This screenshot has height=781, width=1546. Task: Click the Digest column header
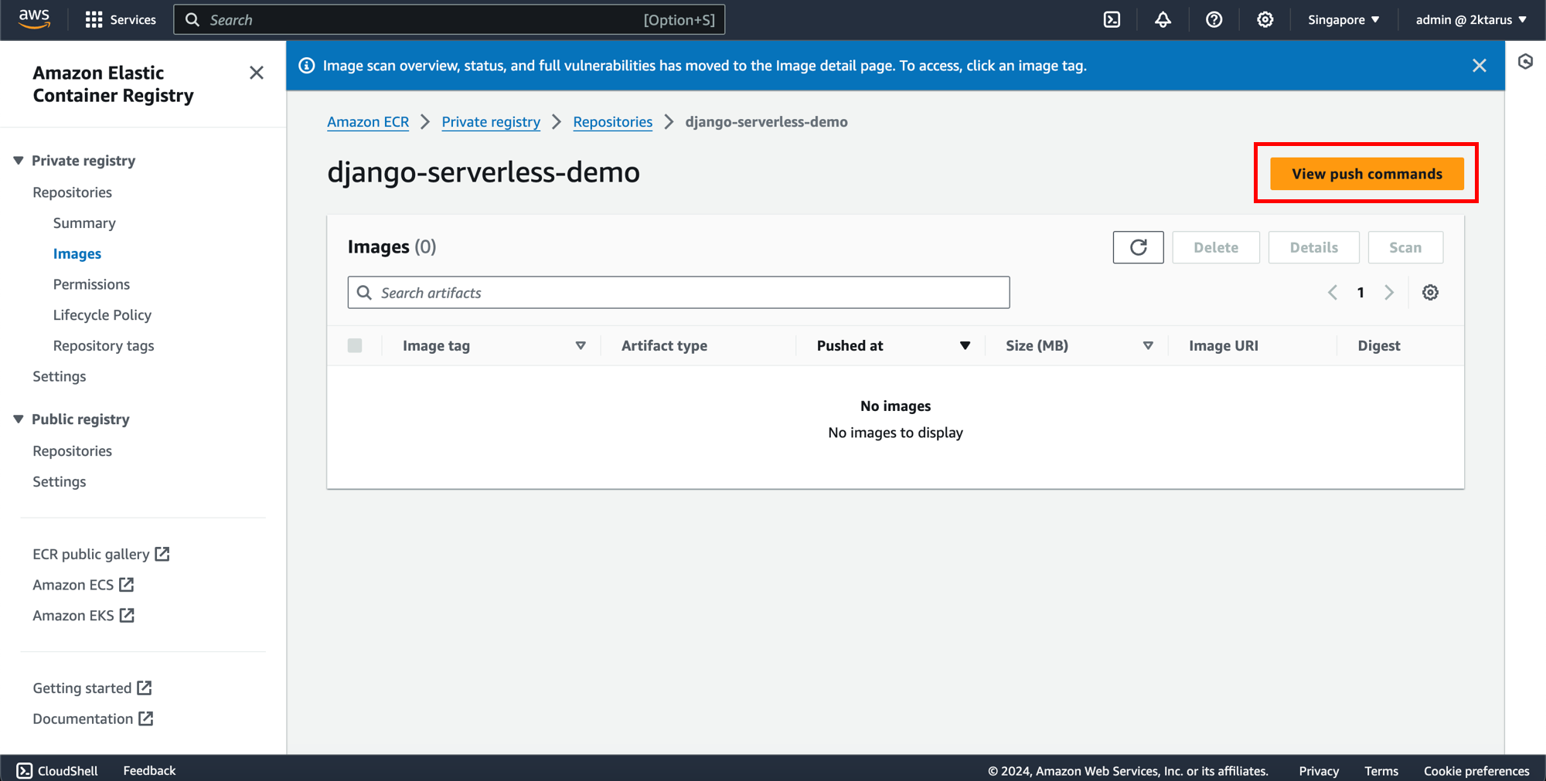[x=1378, y=345]
